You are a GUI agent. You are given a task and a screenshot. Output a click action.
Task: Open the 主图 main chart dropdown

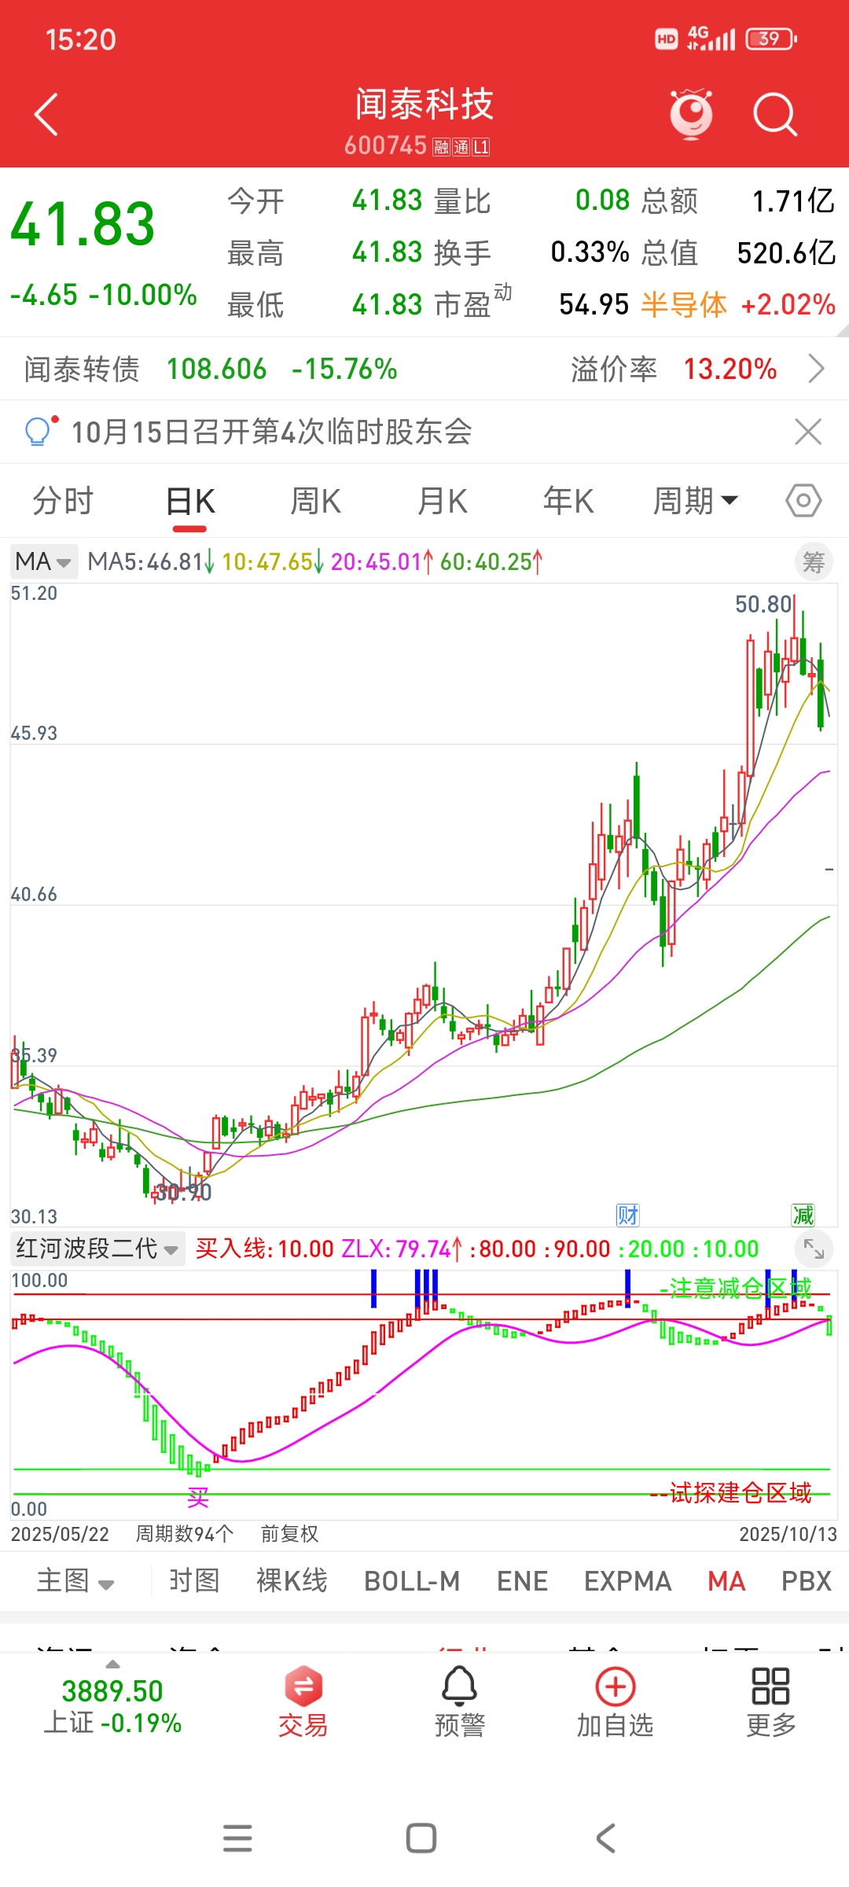click(75, 1581)
